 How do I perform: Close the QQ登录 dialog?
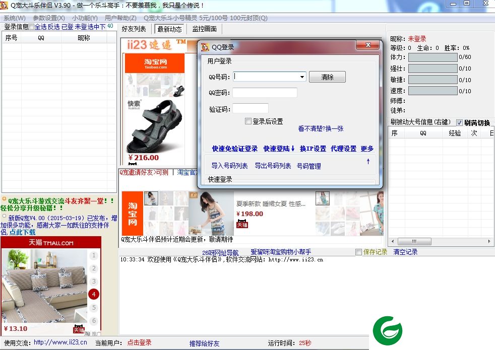tap(368, 45)
